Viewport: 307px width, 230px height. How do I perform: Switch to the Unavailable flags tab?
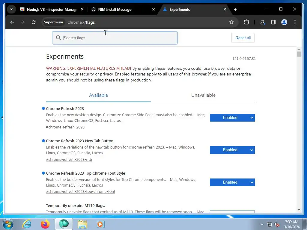pos(204,95)
